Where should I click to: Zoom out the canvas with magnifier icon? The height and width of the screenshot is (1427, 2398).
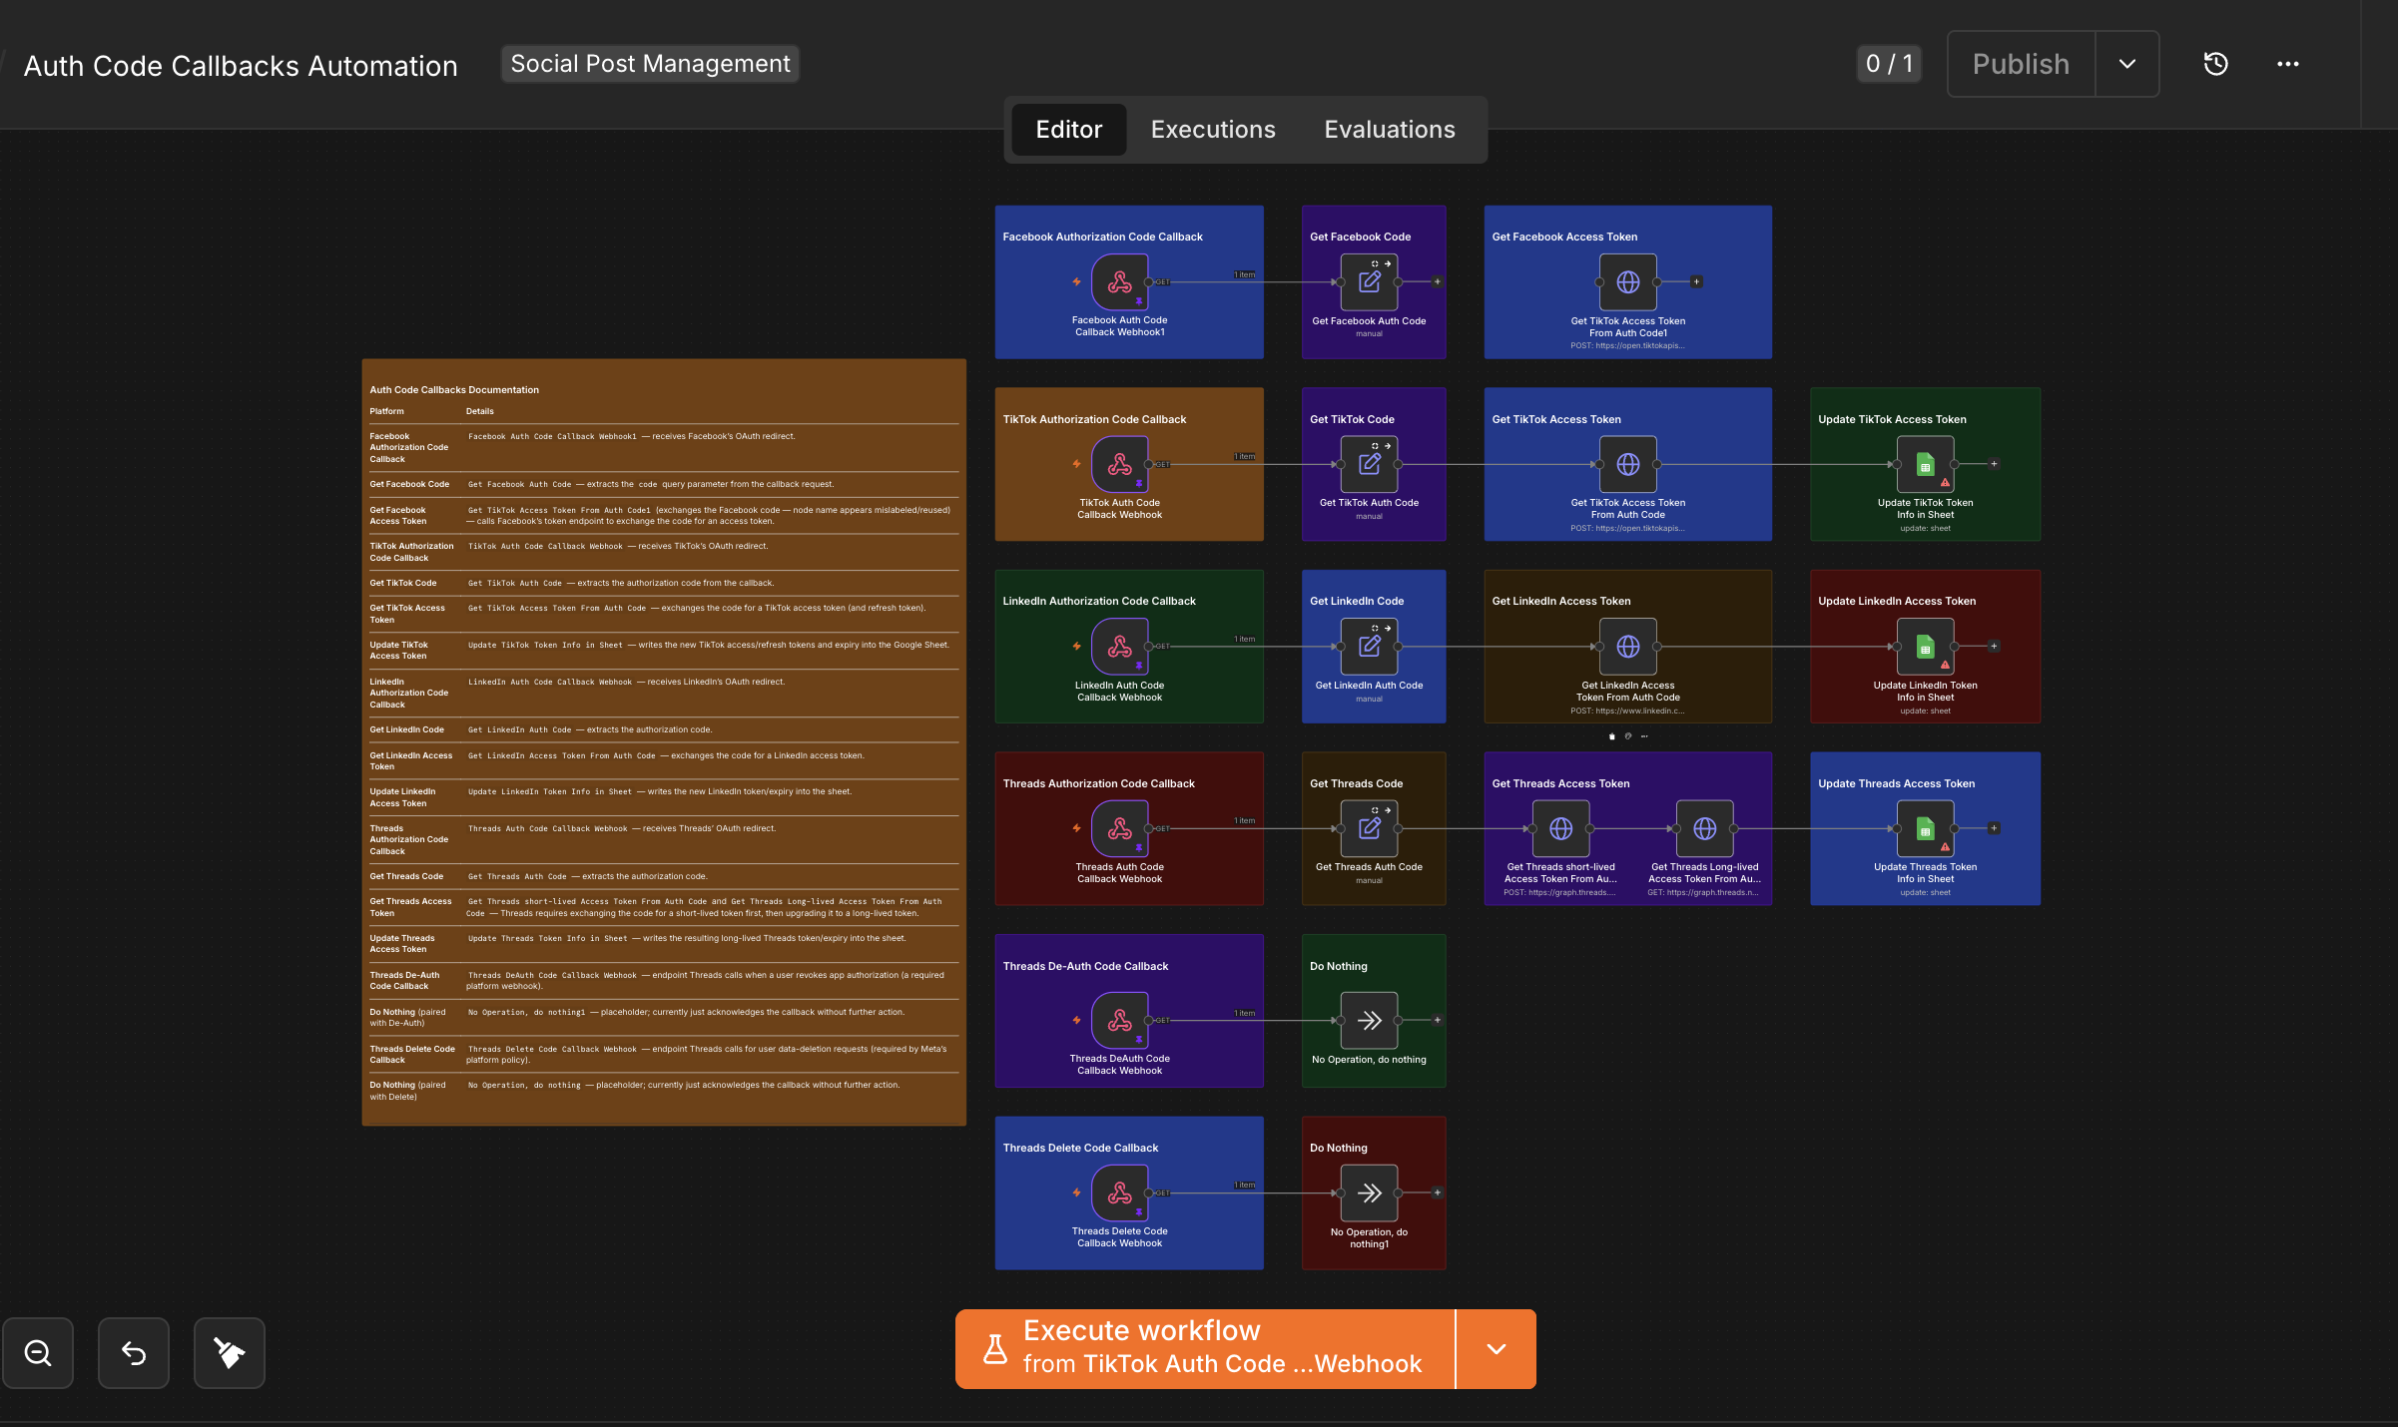tap(38, 1353)
